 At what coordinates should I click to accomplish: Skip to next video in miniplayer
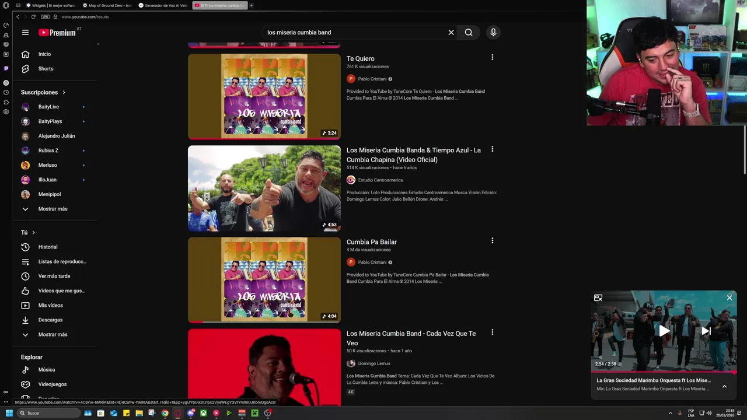click(706, 331)
